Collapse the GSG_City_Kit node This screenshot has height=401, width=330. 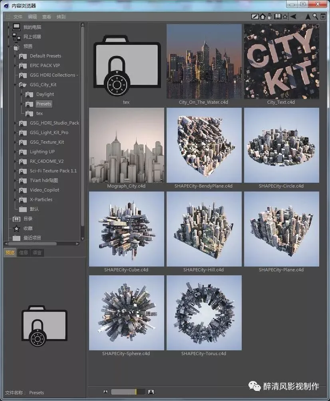pyautogui.click(x=15, y=85)
